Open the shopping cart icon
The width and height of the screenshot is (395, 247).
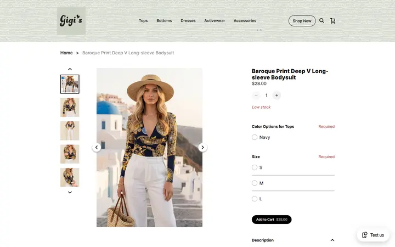(333, 21)
